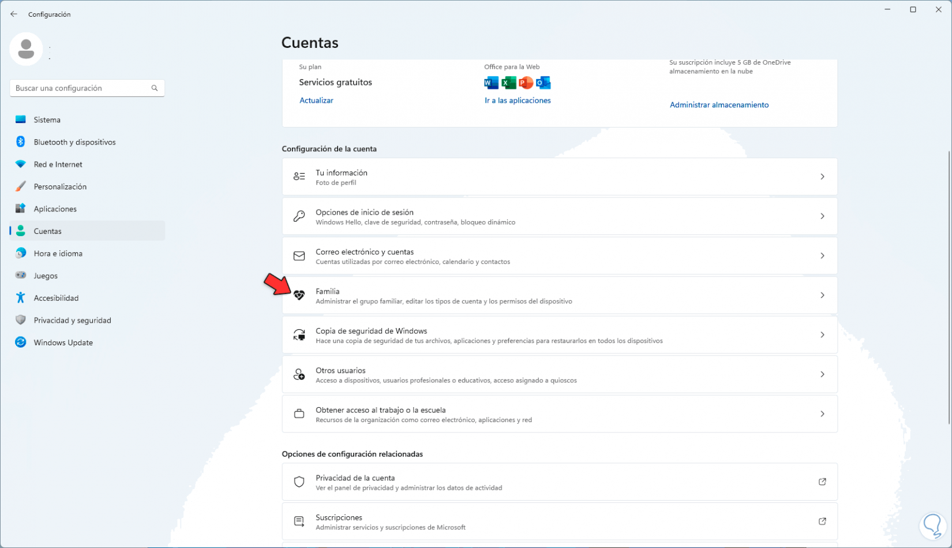Open the Excel web app icon

point(508,83)
